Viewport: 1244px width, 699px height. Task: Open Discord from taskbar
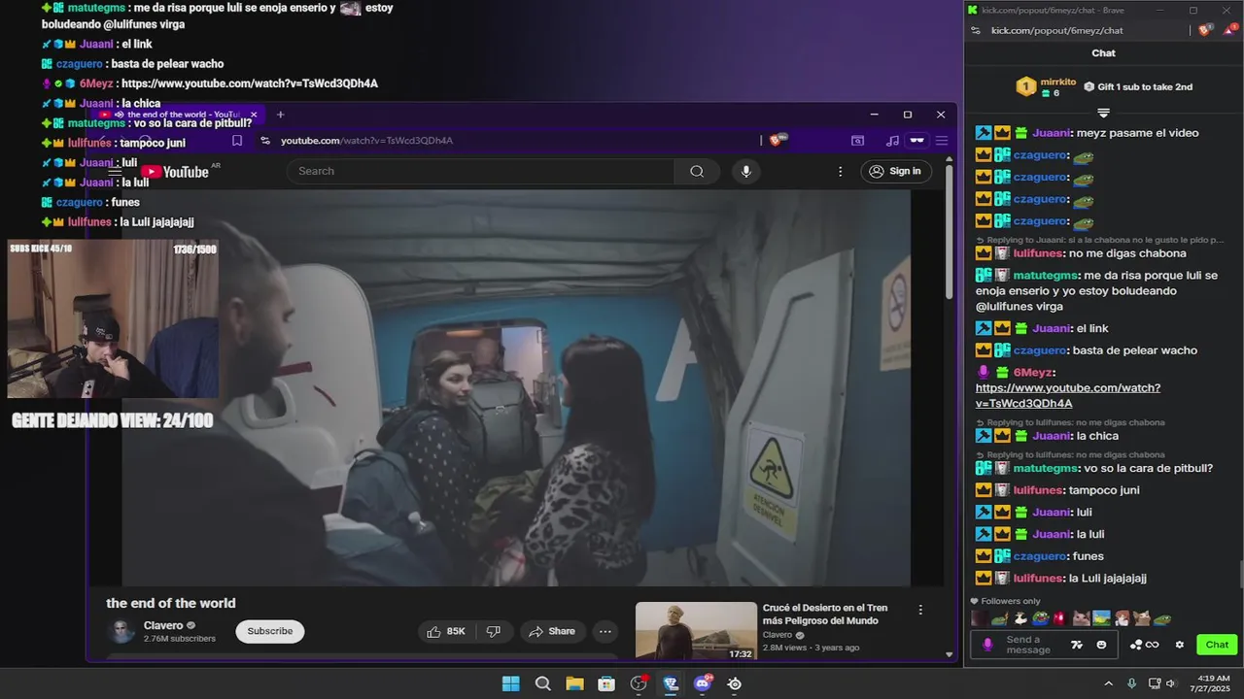pyautogui.click(x=703, y=683)
